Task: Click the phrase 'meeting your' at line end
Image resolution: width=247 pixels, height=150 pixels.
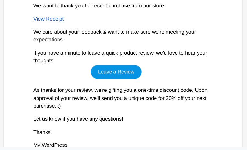Action: pos(181,32)
